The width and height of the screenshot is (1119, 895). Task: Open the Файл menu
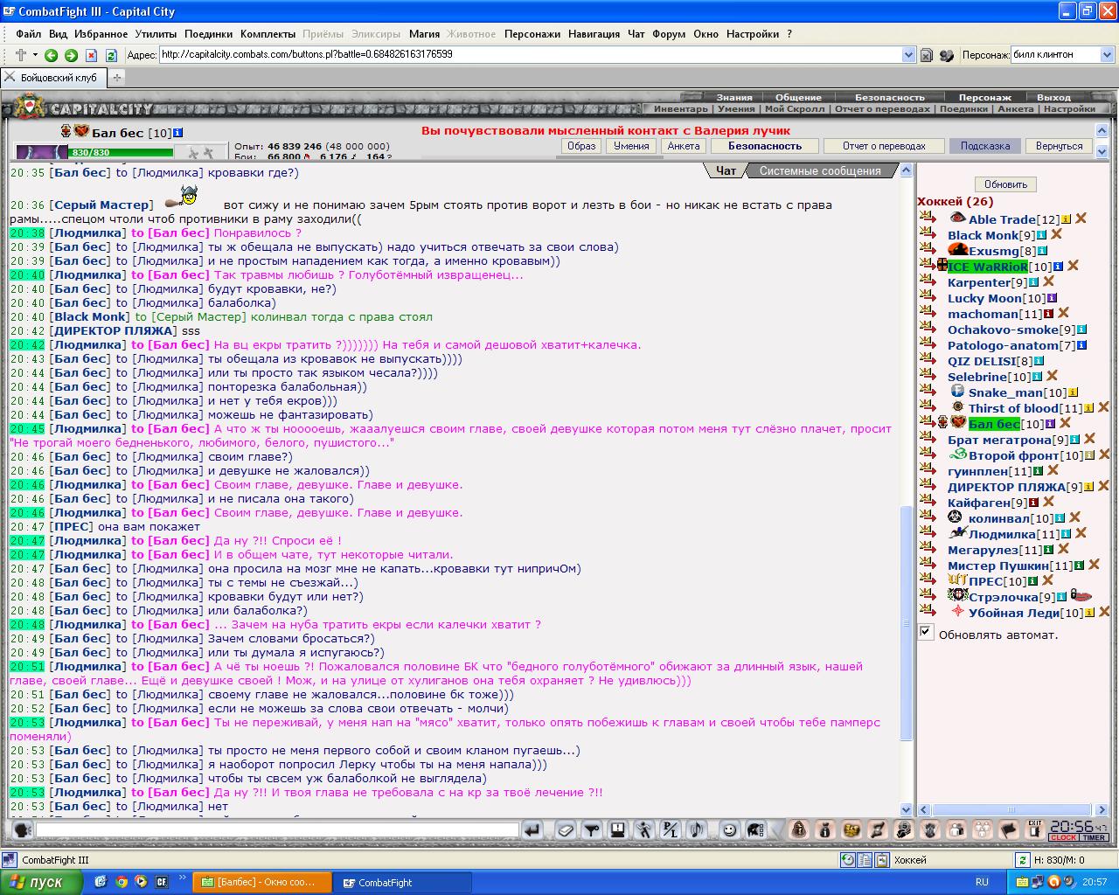tap(28, 34)
